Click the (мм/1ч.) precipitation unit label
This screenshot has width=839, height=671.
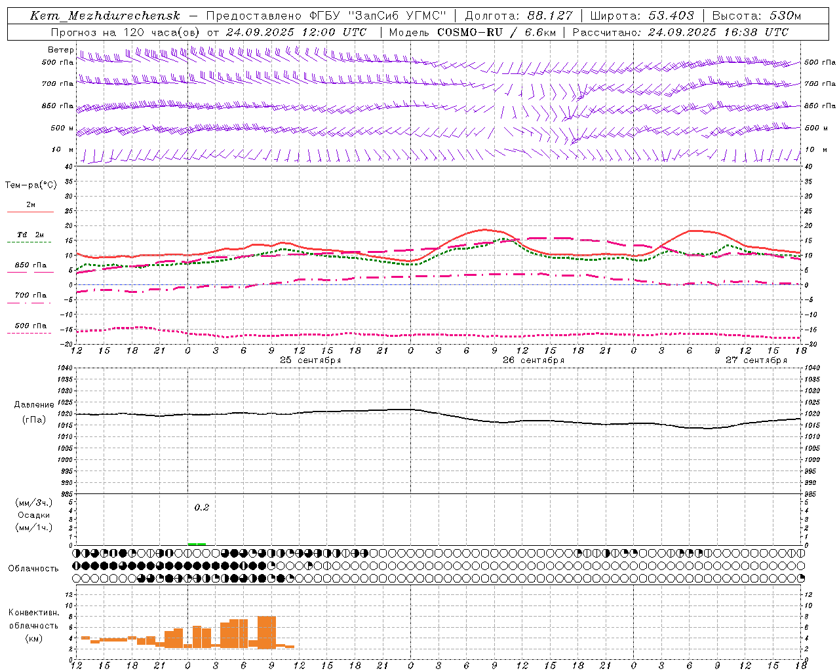33,528
